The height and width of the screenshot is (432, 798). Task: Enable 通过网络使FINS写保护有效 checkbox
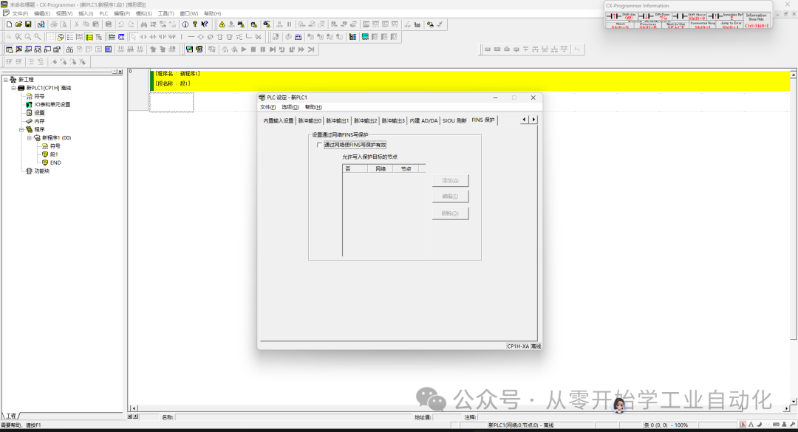click(320, 145)
